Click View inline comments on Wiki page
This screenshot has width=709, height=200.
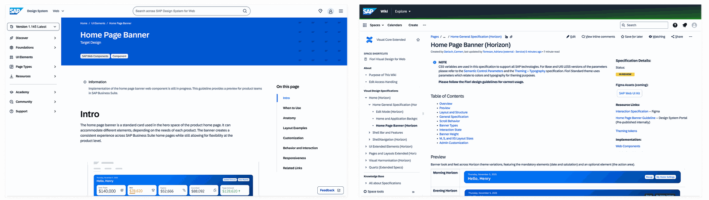[x=598, y=37]
